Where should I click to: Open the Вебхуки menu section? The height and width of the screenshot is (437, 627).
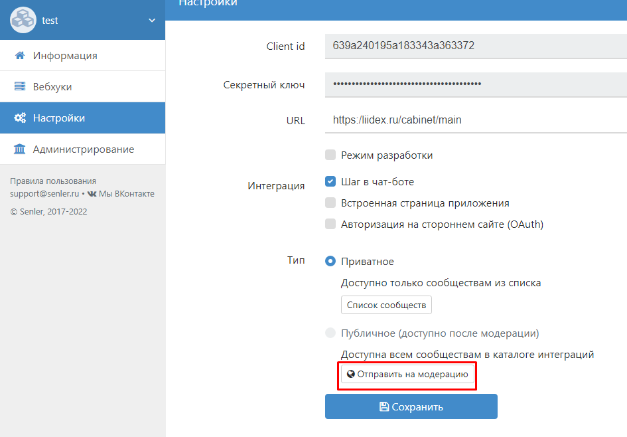click(x=52, y=87)
